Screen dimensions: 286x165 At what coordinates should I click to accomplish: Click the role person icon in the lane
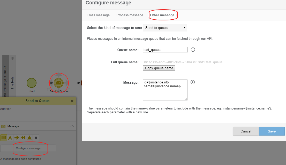pos(13,59)
